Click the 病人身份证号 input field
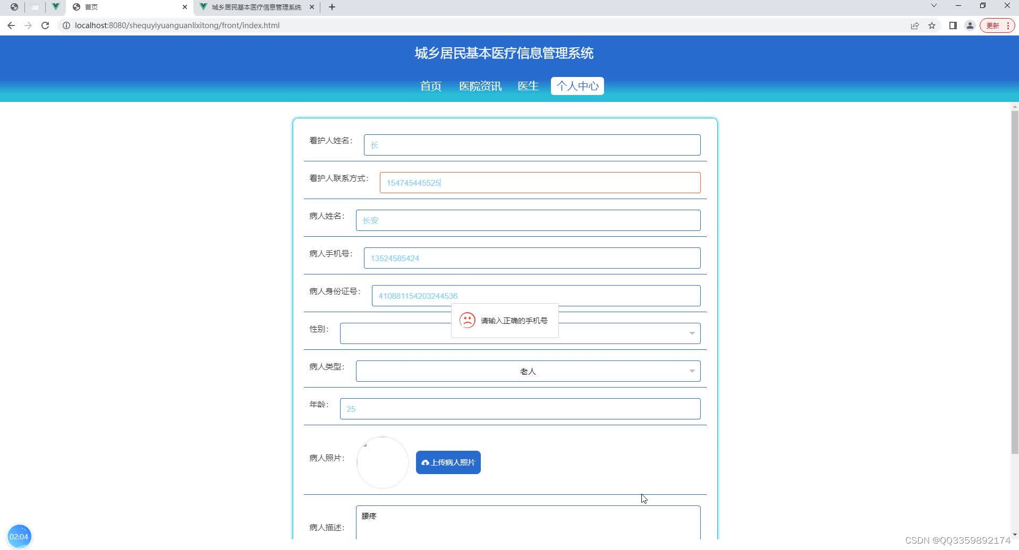The height and width of the screenshot is (550, 1019). point(536,296)
